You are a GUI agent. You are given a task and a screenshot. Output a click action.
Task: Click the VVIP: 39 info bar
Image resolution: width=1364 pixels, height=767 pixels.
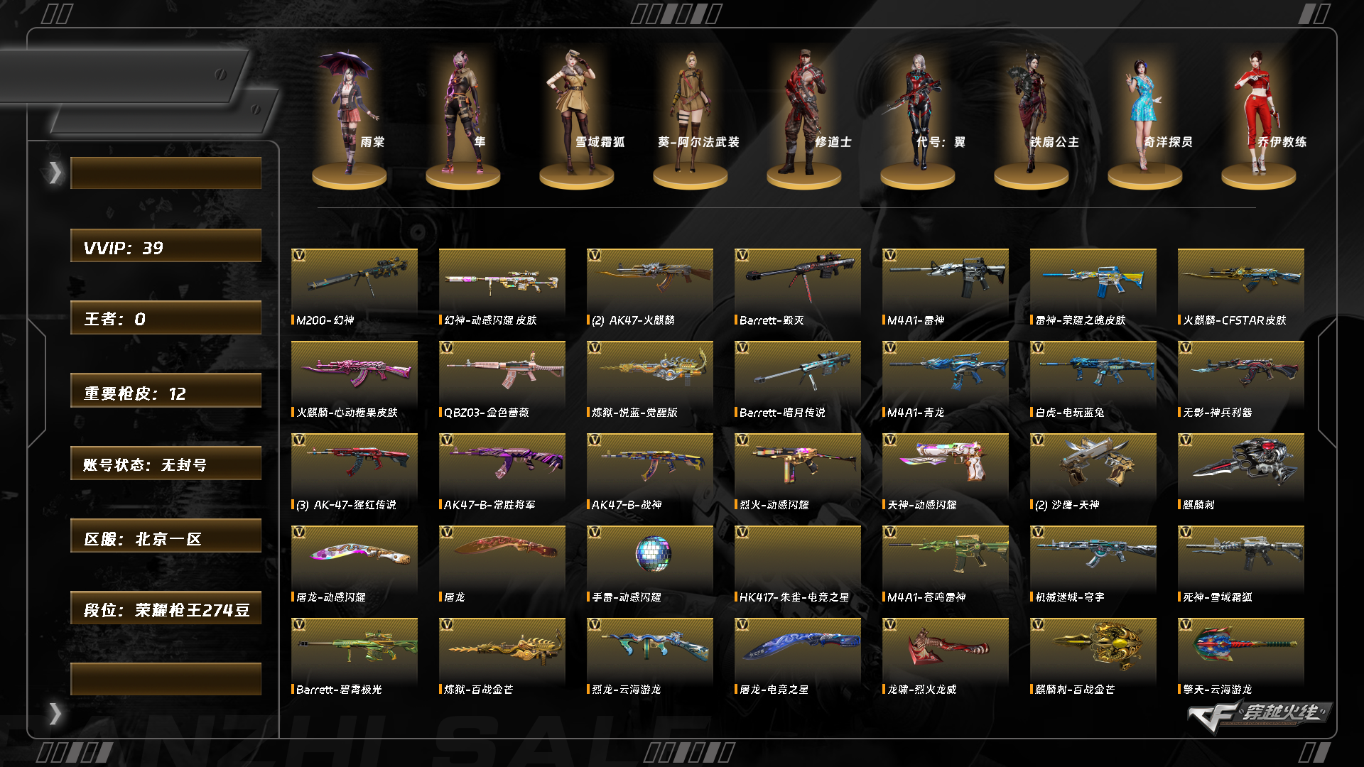click(166, 246)
